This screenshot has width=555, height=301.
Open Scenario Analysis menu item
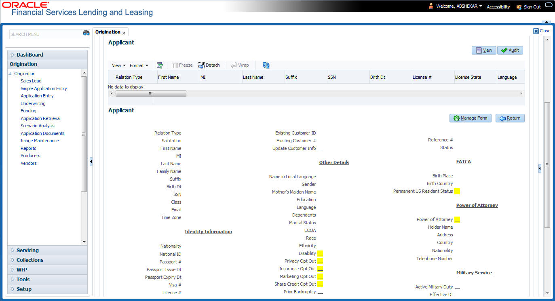click(38, 126)
